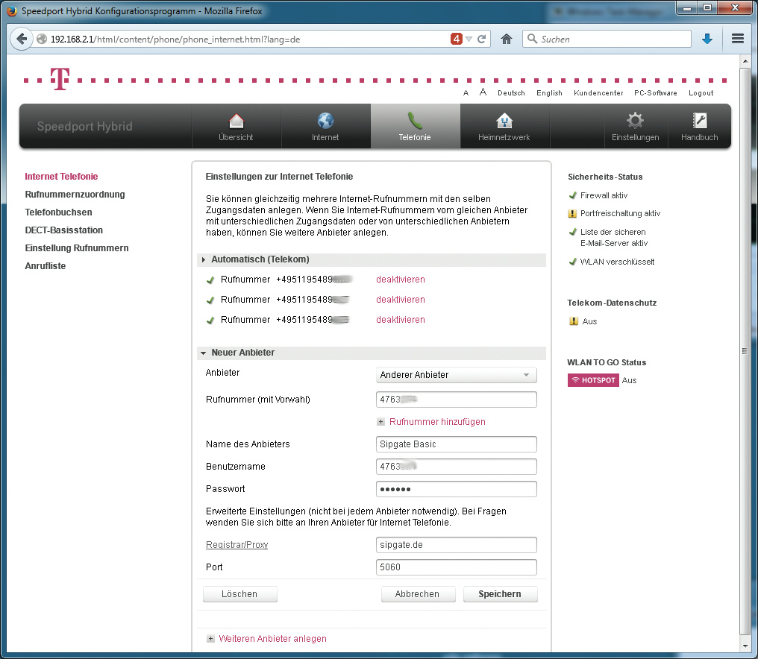Viewport: 758px width, 659px height.
Task: Open the Kundencenter link
Action: 598,92
